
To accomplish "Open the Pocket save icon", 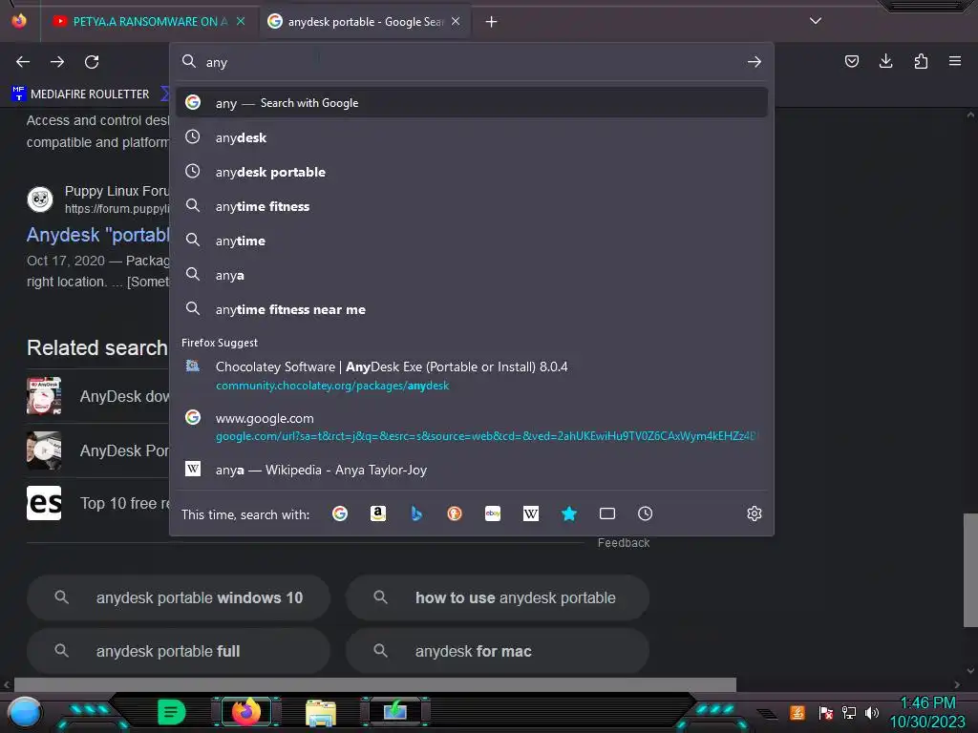I will point(851,61).
